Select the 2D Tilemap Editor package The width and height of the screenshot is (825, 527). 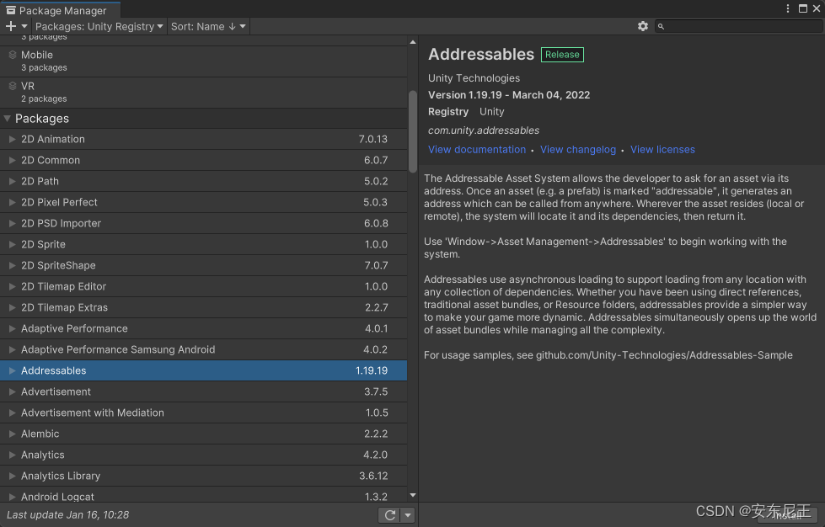tap(204, 286)
